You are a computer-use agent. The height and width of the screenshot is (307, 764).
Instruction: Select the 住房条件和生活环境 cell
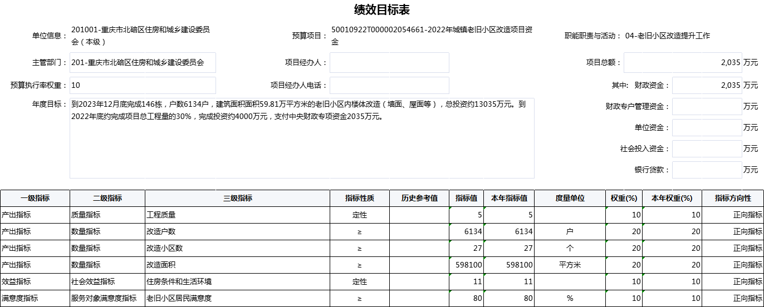[238, 281]
